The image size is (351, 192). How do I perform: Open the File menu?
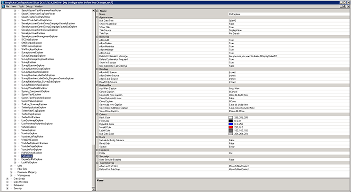pyautogui.click(x=8, y=7)
